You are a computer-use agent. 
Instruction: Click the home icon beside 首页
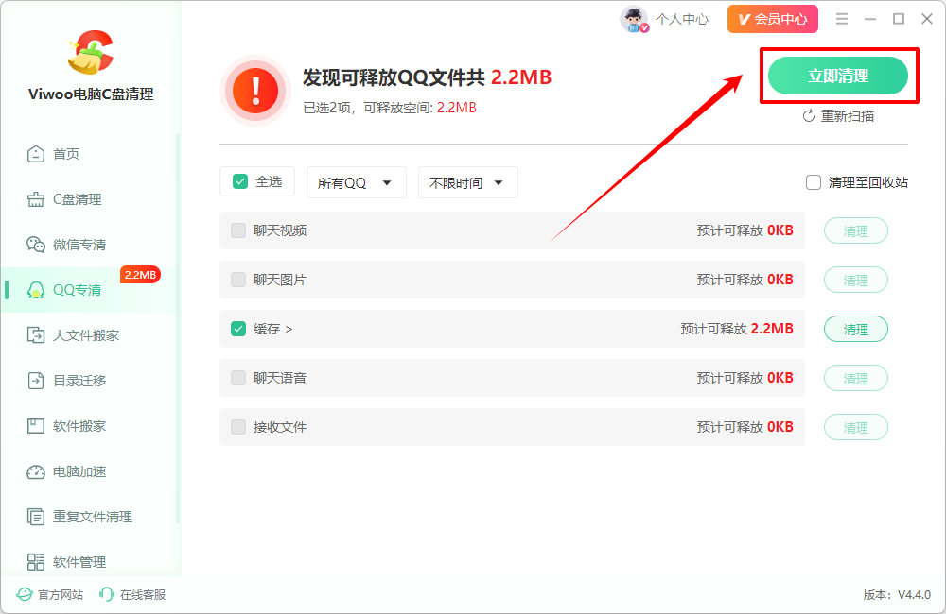36,154
